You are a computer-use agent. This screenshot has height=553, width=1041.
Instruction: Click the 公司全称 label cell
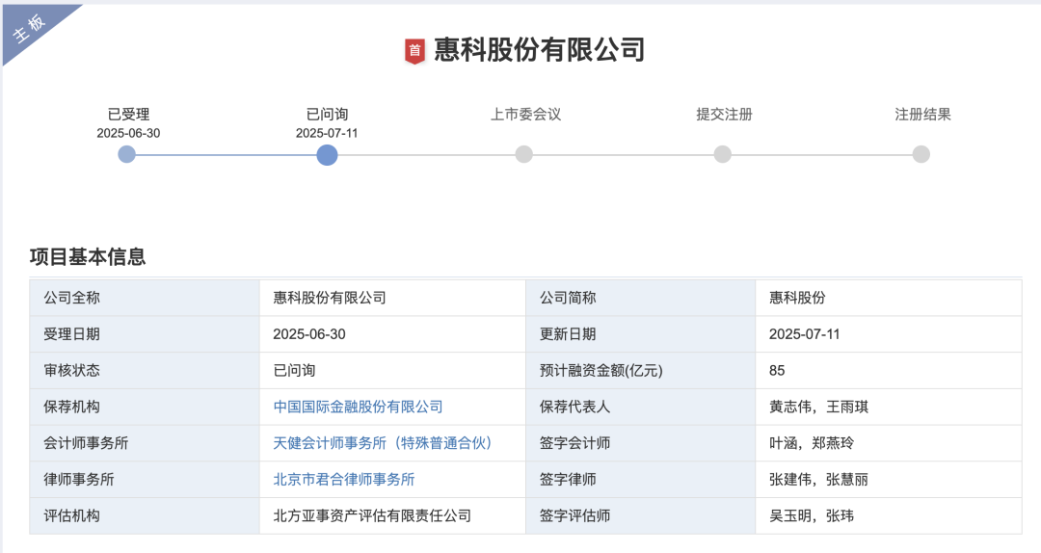(x=144, y=298)
